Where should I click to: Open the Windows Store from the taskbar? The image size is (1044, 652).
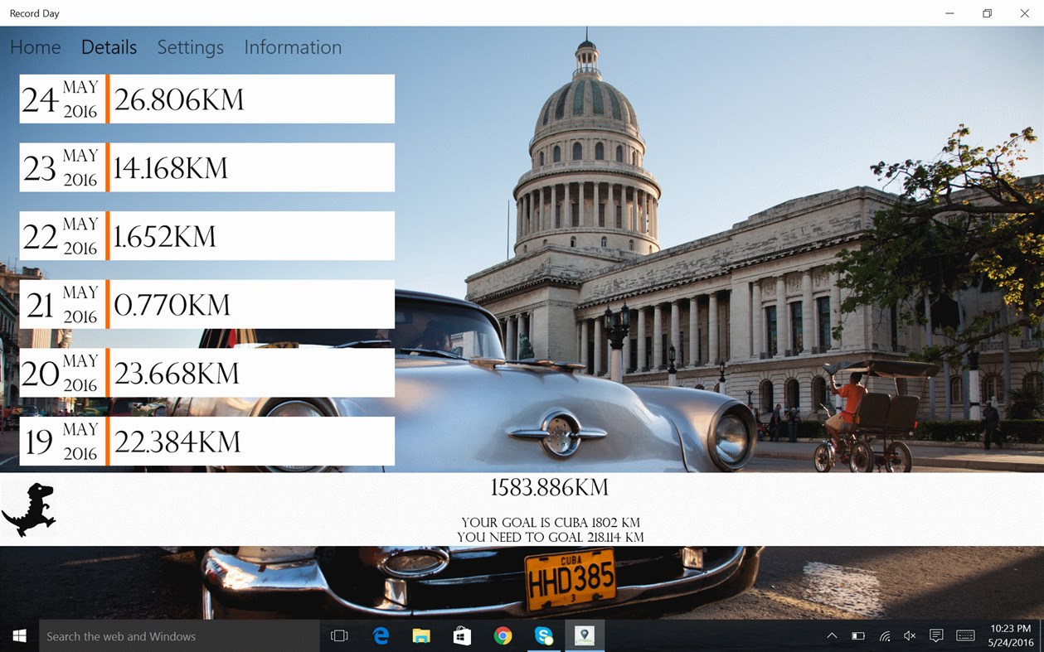pyautogui.click(x=462, y=635)
